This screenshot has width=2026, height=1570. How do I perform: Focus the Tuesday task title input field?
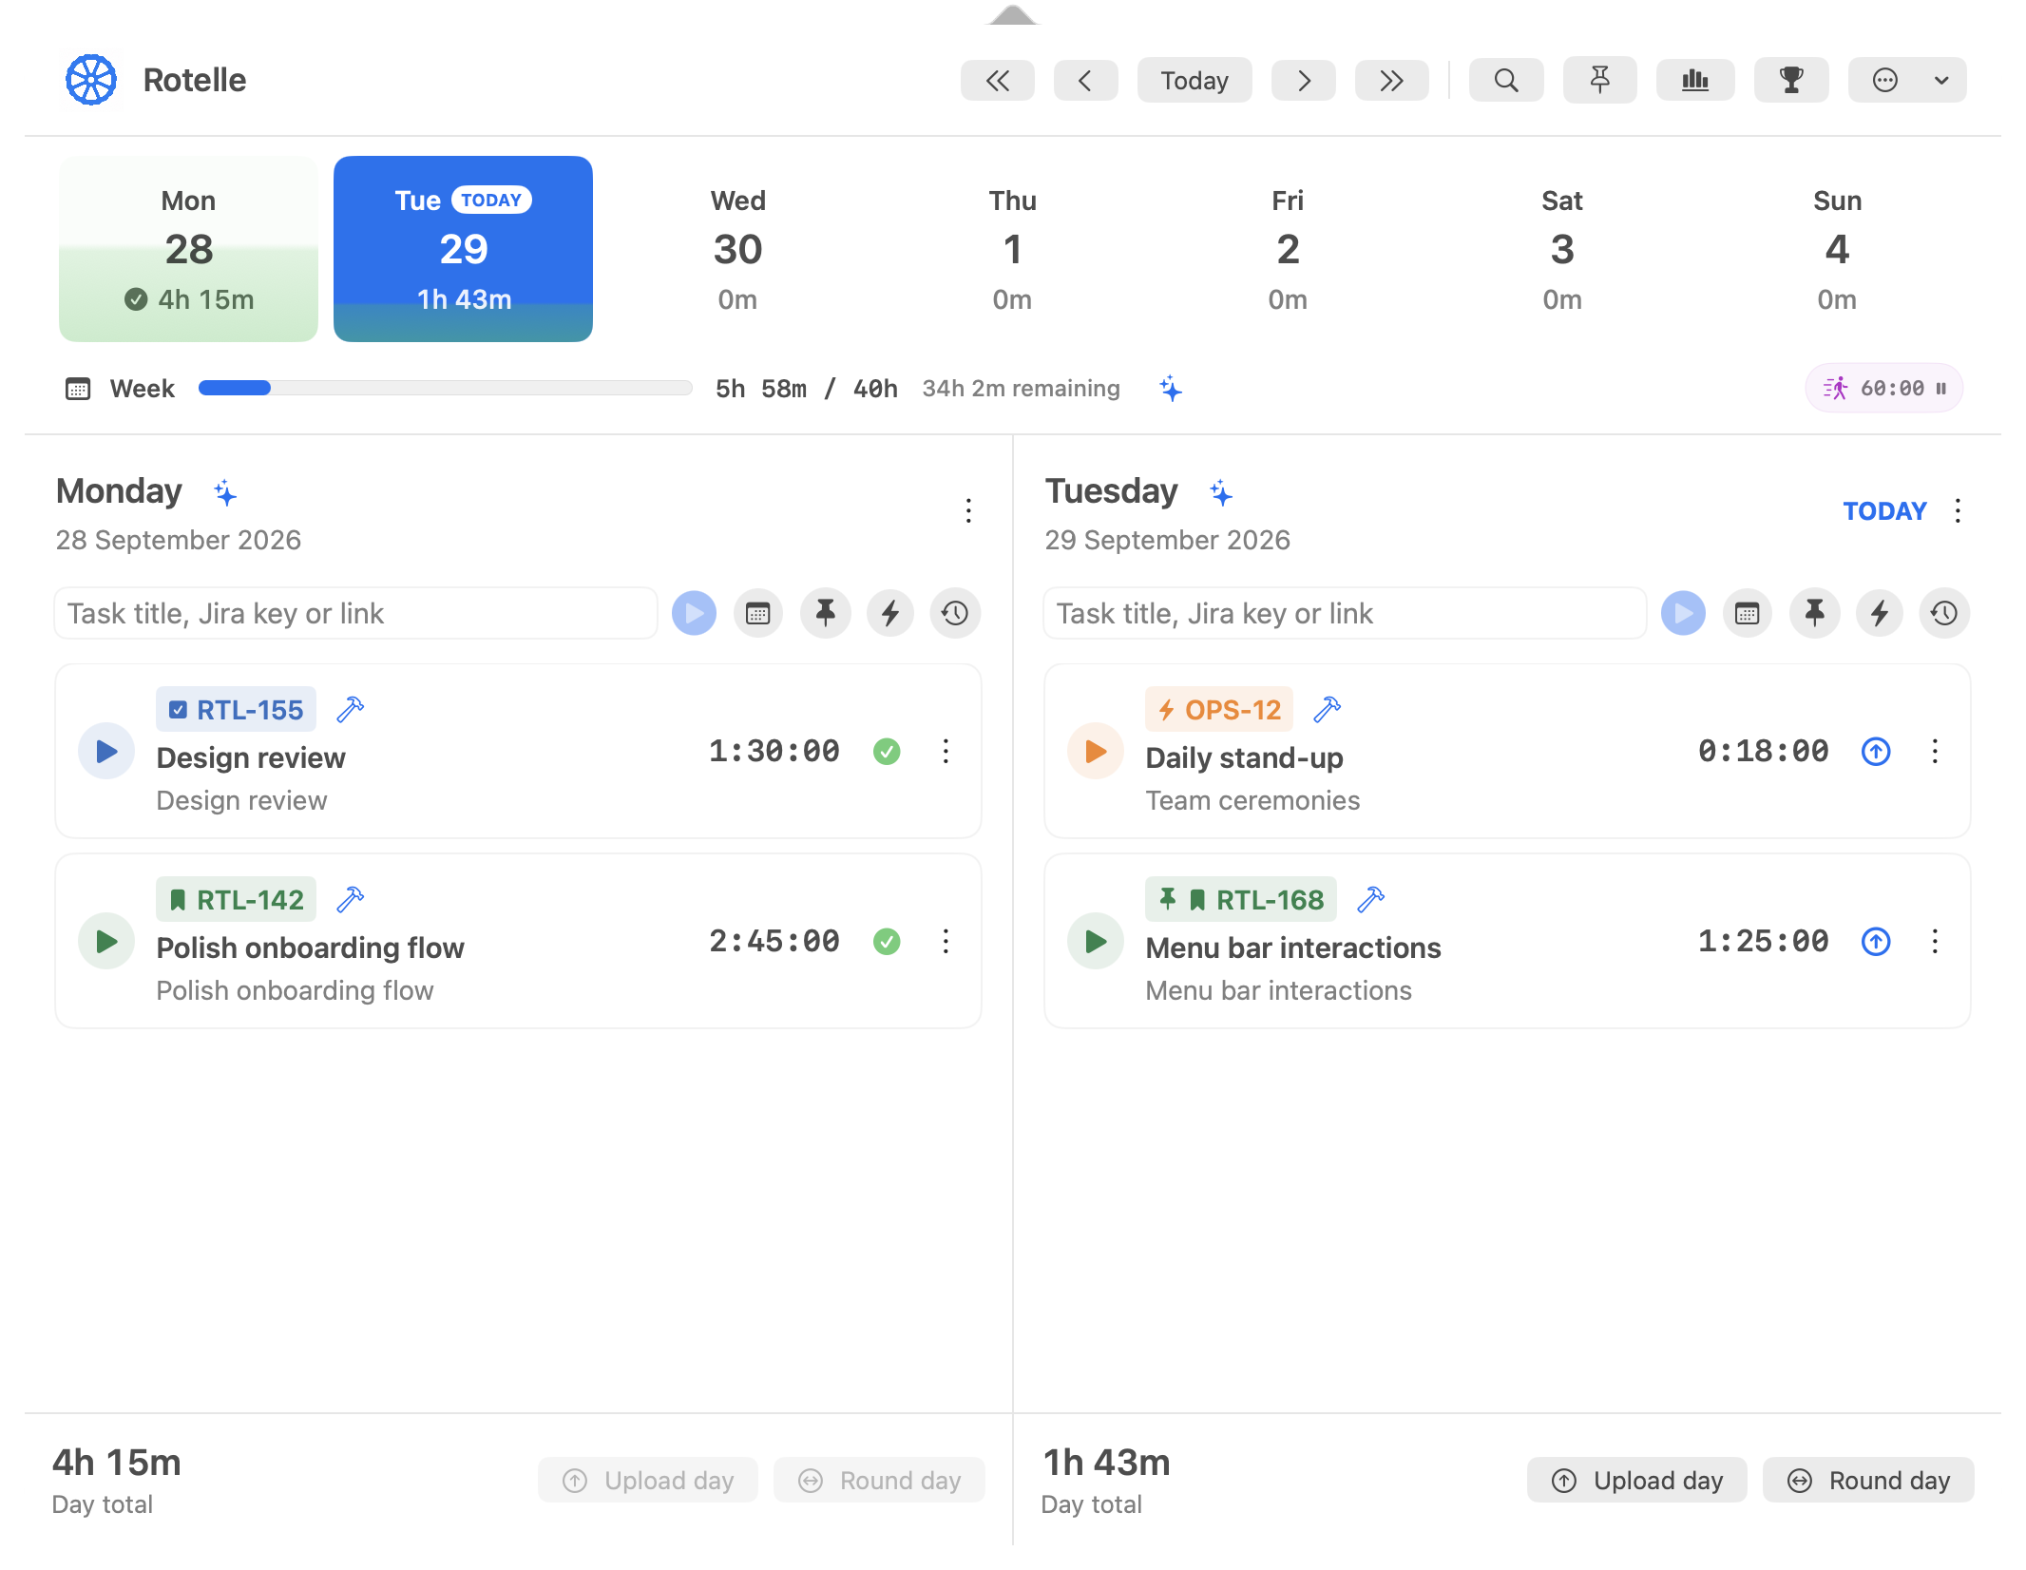pos(1346,613)
